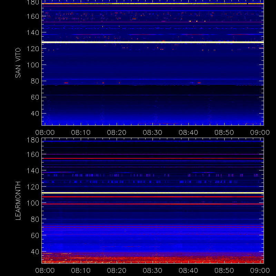Select the 80 tick label on San Vito plot

[35, 81]
